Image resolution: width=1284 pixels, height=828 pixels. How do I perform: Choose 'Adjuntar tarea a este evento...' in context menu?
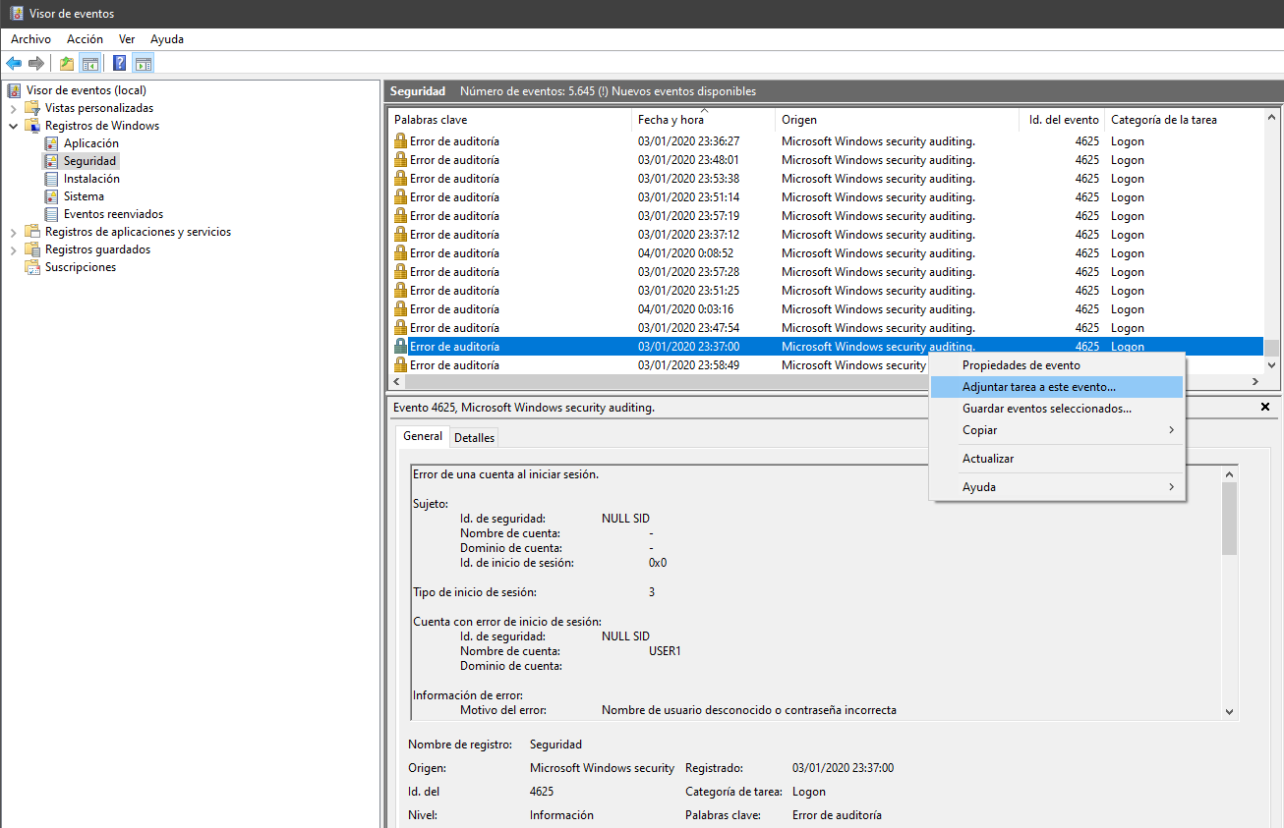coord(1038,387)
